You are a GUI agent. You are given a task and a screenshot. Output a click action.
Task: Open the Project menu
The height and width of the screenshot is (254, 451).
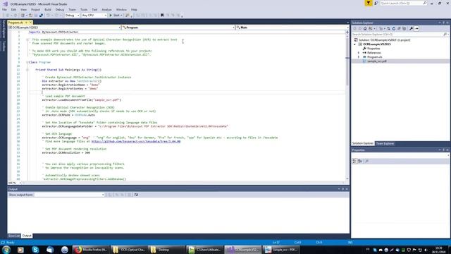tap(36, 9)
